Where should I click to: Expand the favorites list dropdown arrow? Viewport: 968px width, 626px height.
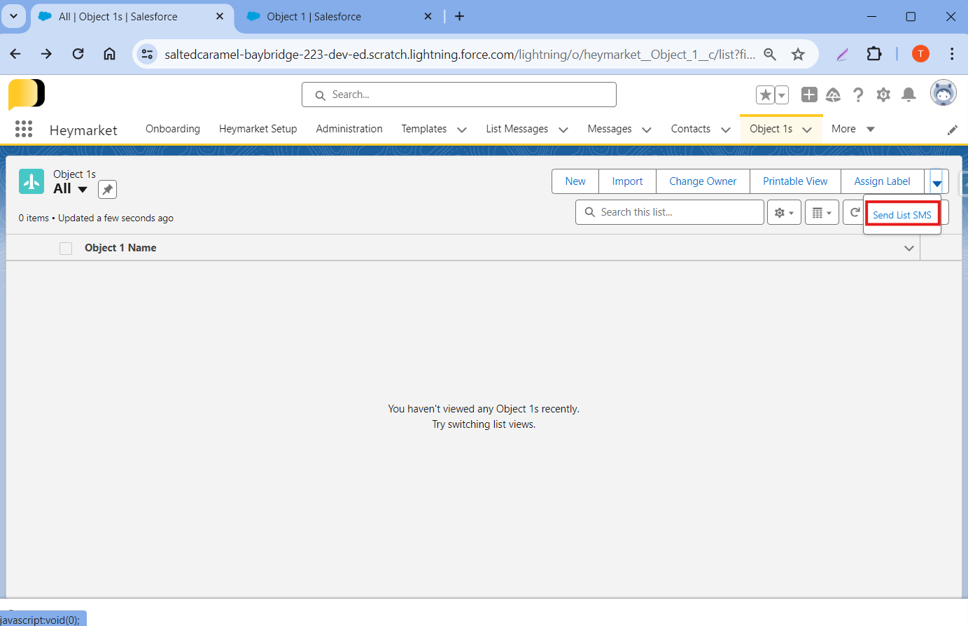tap(782, 95)
